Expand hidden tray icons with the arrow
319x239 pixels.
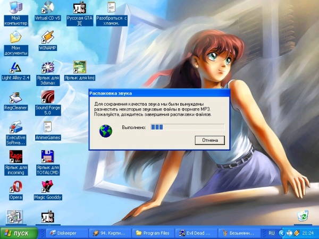282,233
